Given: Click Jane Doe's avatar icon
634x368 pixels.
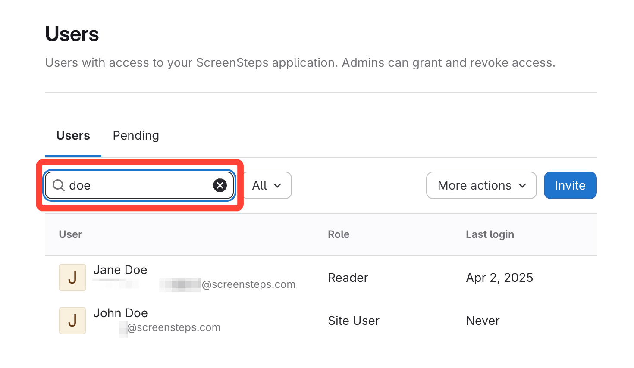Looking at the screenshot, I should click(72, 278).
